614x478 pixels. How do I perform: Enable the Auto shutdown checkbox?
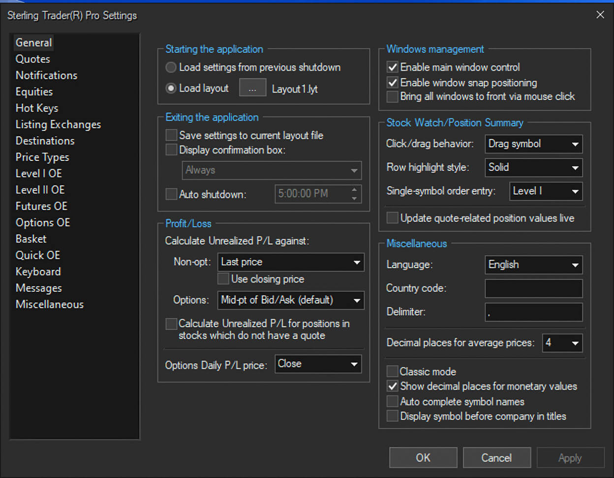click(x=171, y=194)
